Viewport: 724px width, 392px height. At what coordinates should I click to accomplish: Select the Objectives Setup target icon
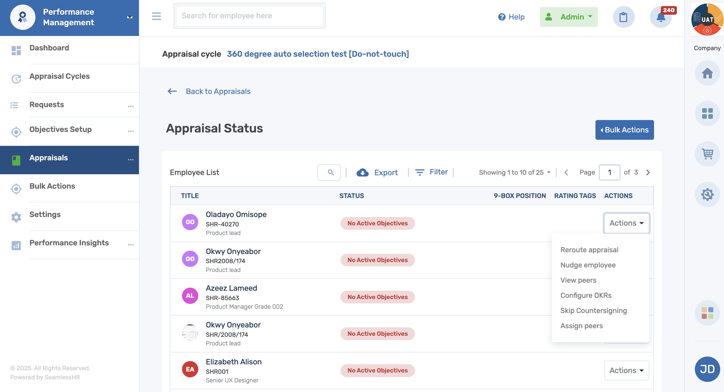pos(16,132)
